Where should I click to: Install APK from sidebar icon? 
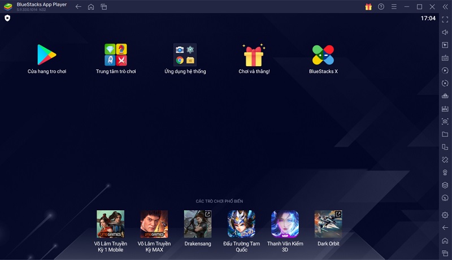point(445,109)
